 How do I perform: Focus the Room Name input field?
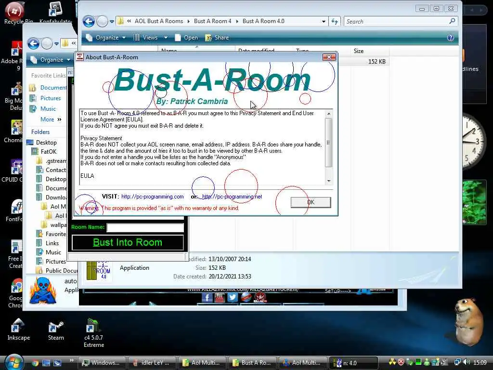click(145, 227)
